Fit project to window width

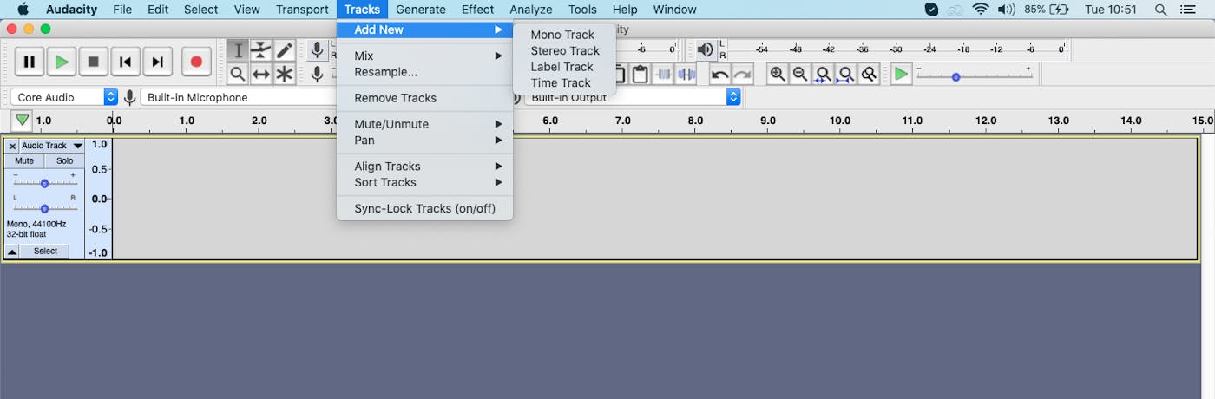[x=845, y=74]
